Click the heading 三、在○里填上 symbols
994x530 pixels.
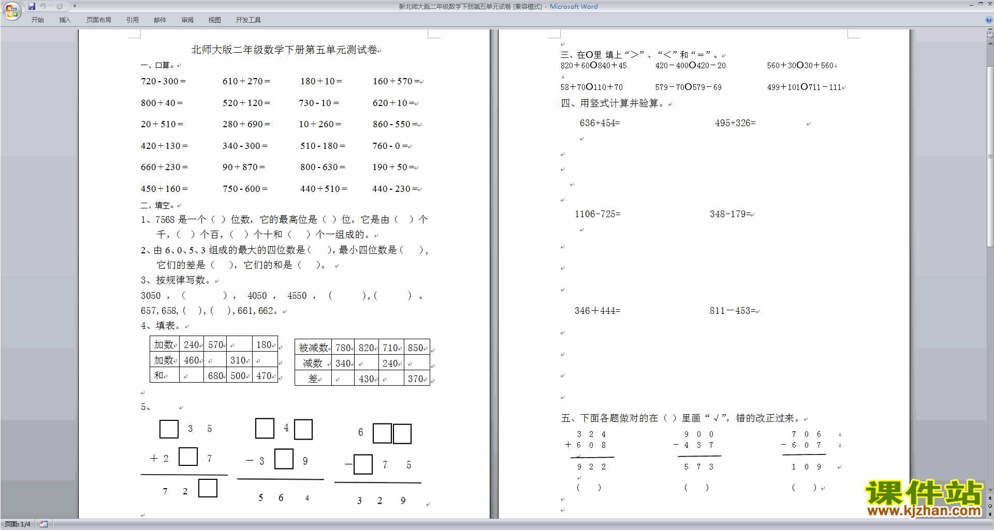pyautogui.click(x=639, y=54)
